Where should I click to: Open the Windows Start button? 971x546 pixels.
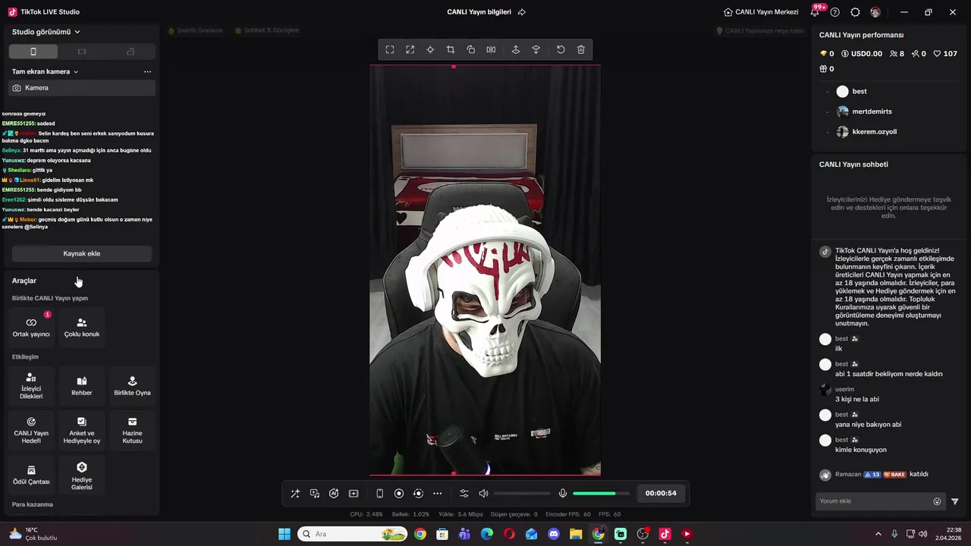tap(284, 534)
